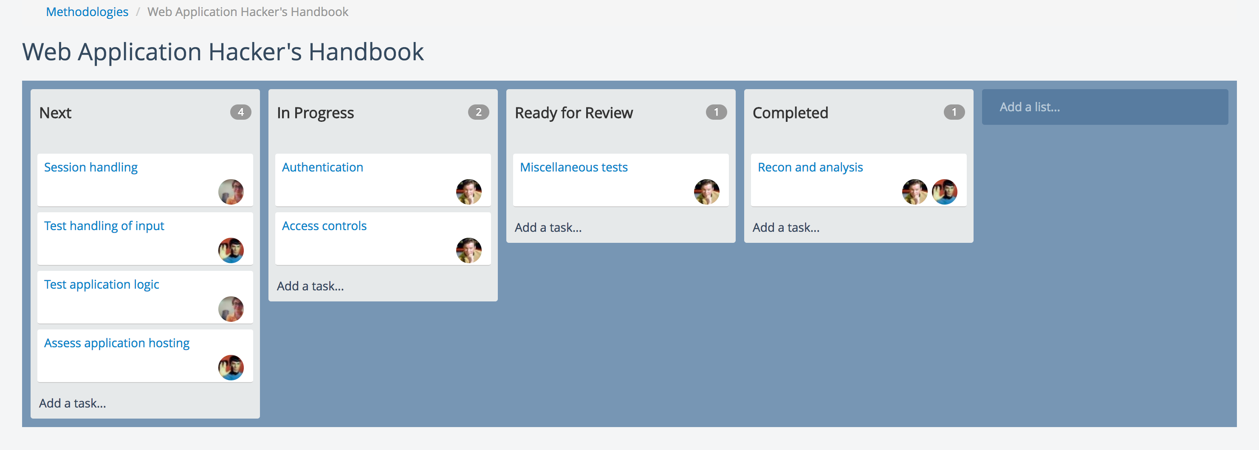Click the avatar on Test handling of input card
Screen dimensions: 1259x450
click(x=231, y=250)
